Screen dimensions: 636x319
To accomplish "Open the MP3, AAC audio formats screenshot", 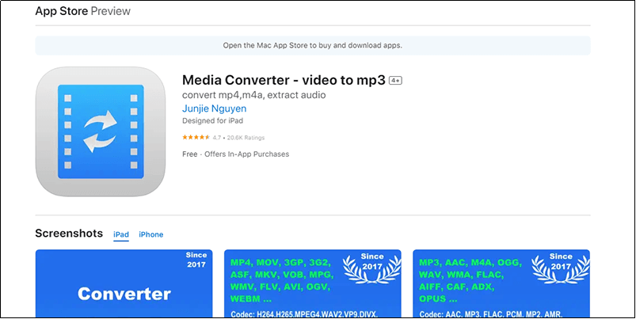I will click(x=501, y=283).
